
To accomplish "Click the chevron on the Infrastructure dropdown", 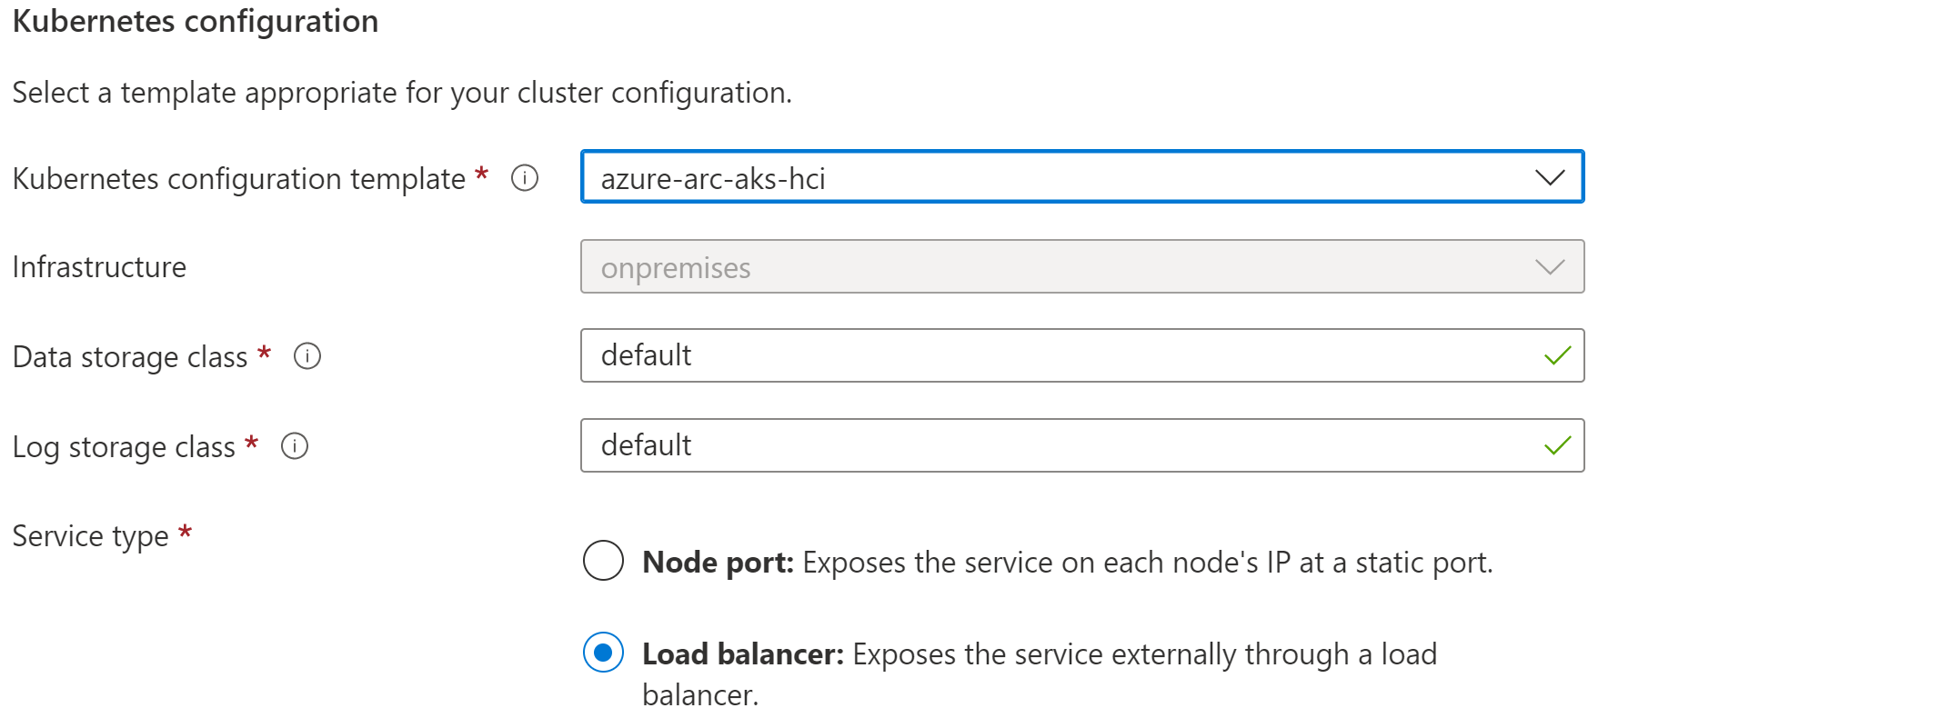I will tap(1549, 266).
